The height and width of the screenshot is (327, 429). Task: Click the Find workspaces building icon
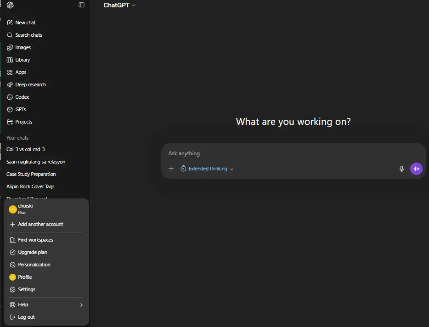[12, 240]
